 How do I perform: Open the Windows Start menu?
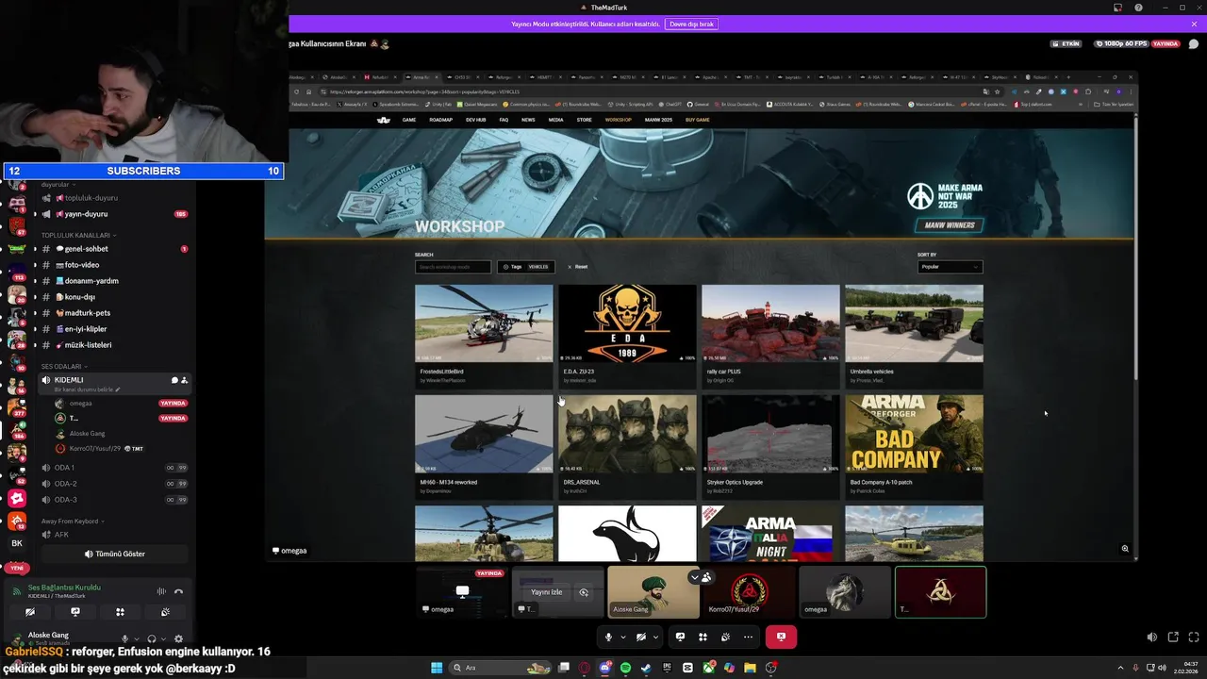437,668
